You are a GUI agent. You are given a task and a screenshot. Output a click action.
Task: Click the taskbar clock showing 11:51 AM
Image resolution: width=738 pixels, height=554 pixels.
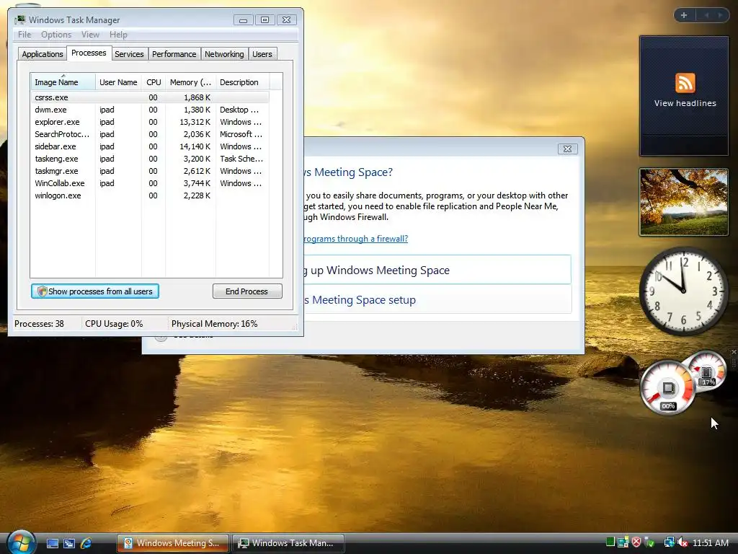coord(711,542)
